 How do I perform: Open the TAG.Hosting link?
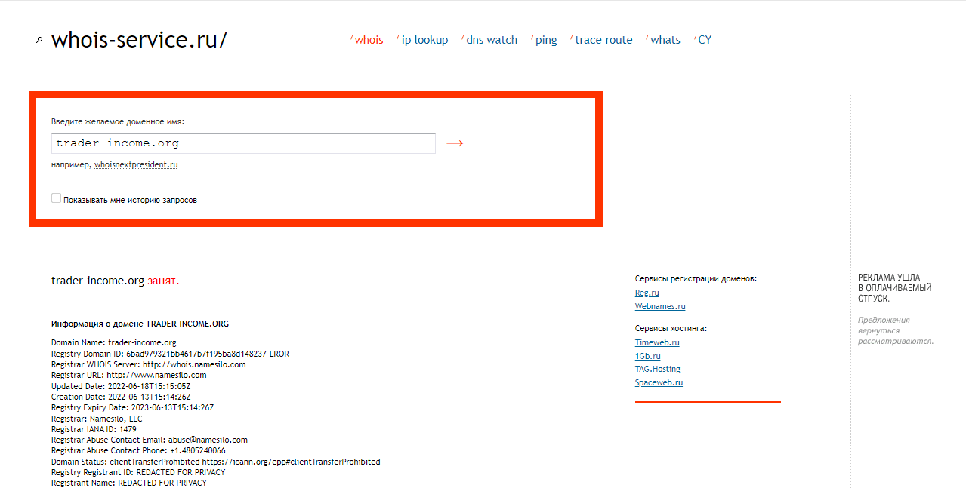tap(657, 369)
